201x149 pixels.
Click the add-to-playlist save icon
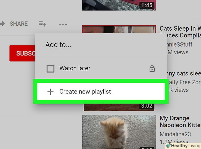42,24
